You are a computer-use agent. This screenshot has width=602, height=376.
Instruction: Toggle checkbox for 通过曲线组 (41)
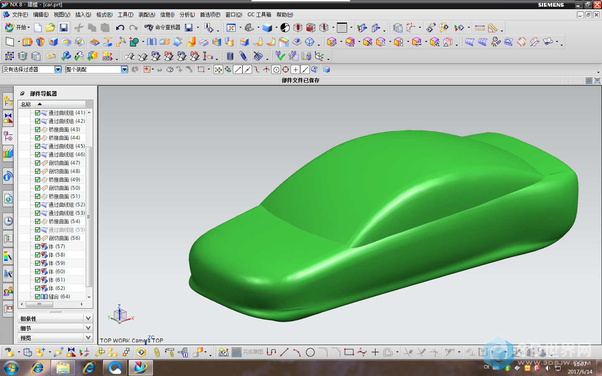(x=38, y=113)
